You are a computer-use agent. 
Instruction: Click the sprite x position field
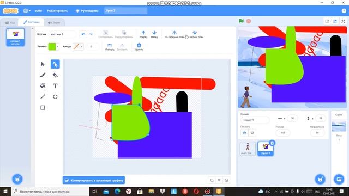pos(292,118)
